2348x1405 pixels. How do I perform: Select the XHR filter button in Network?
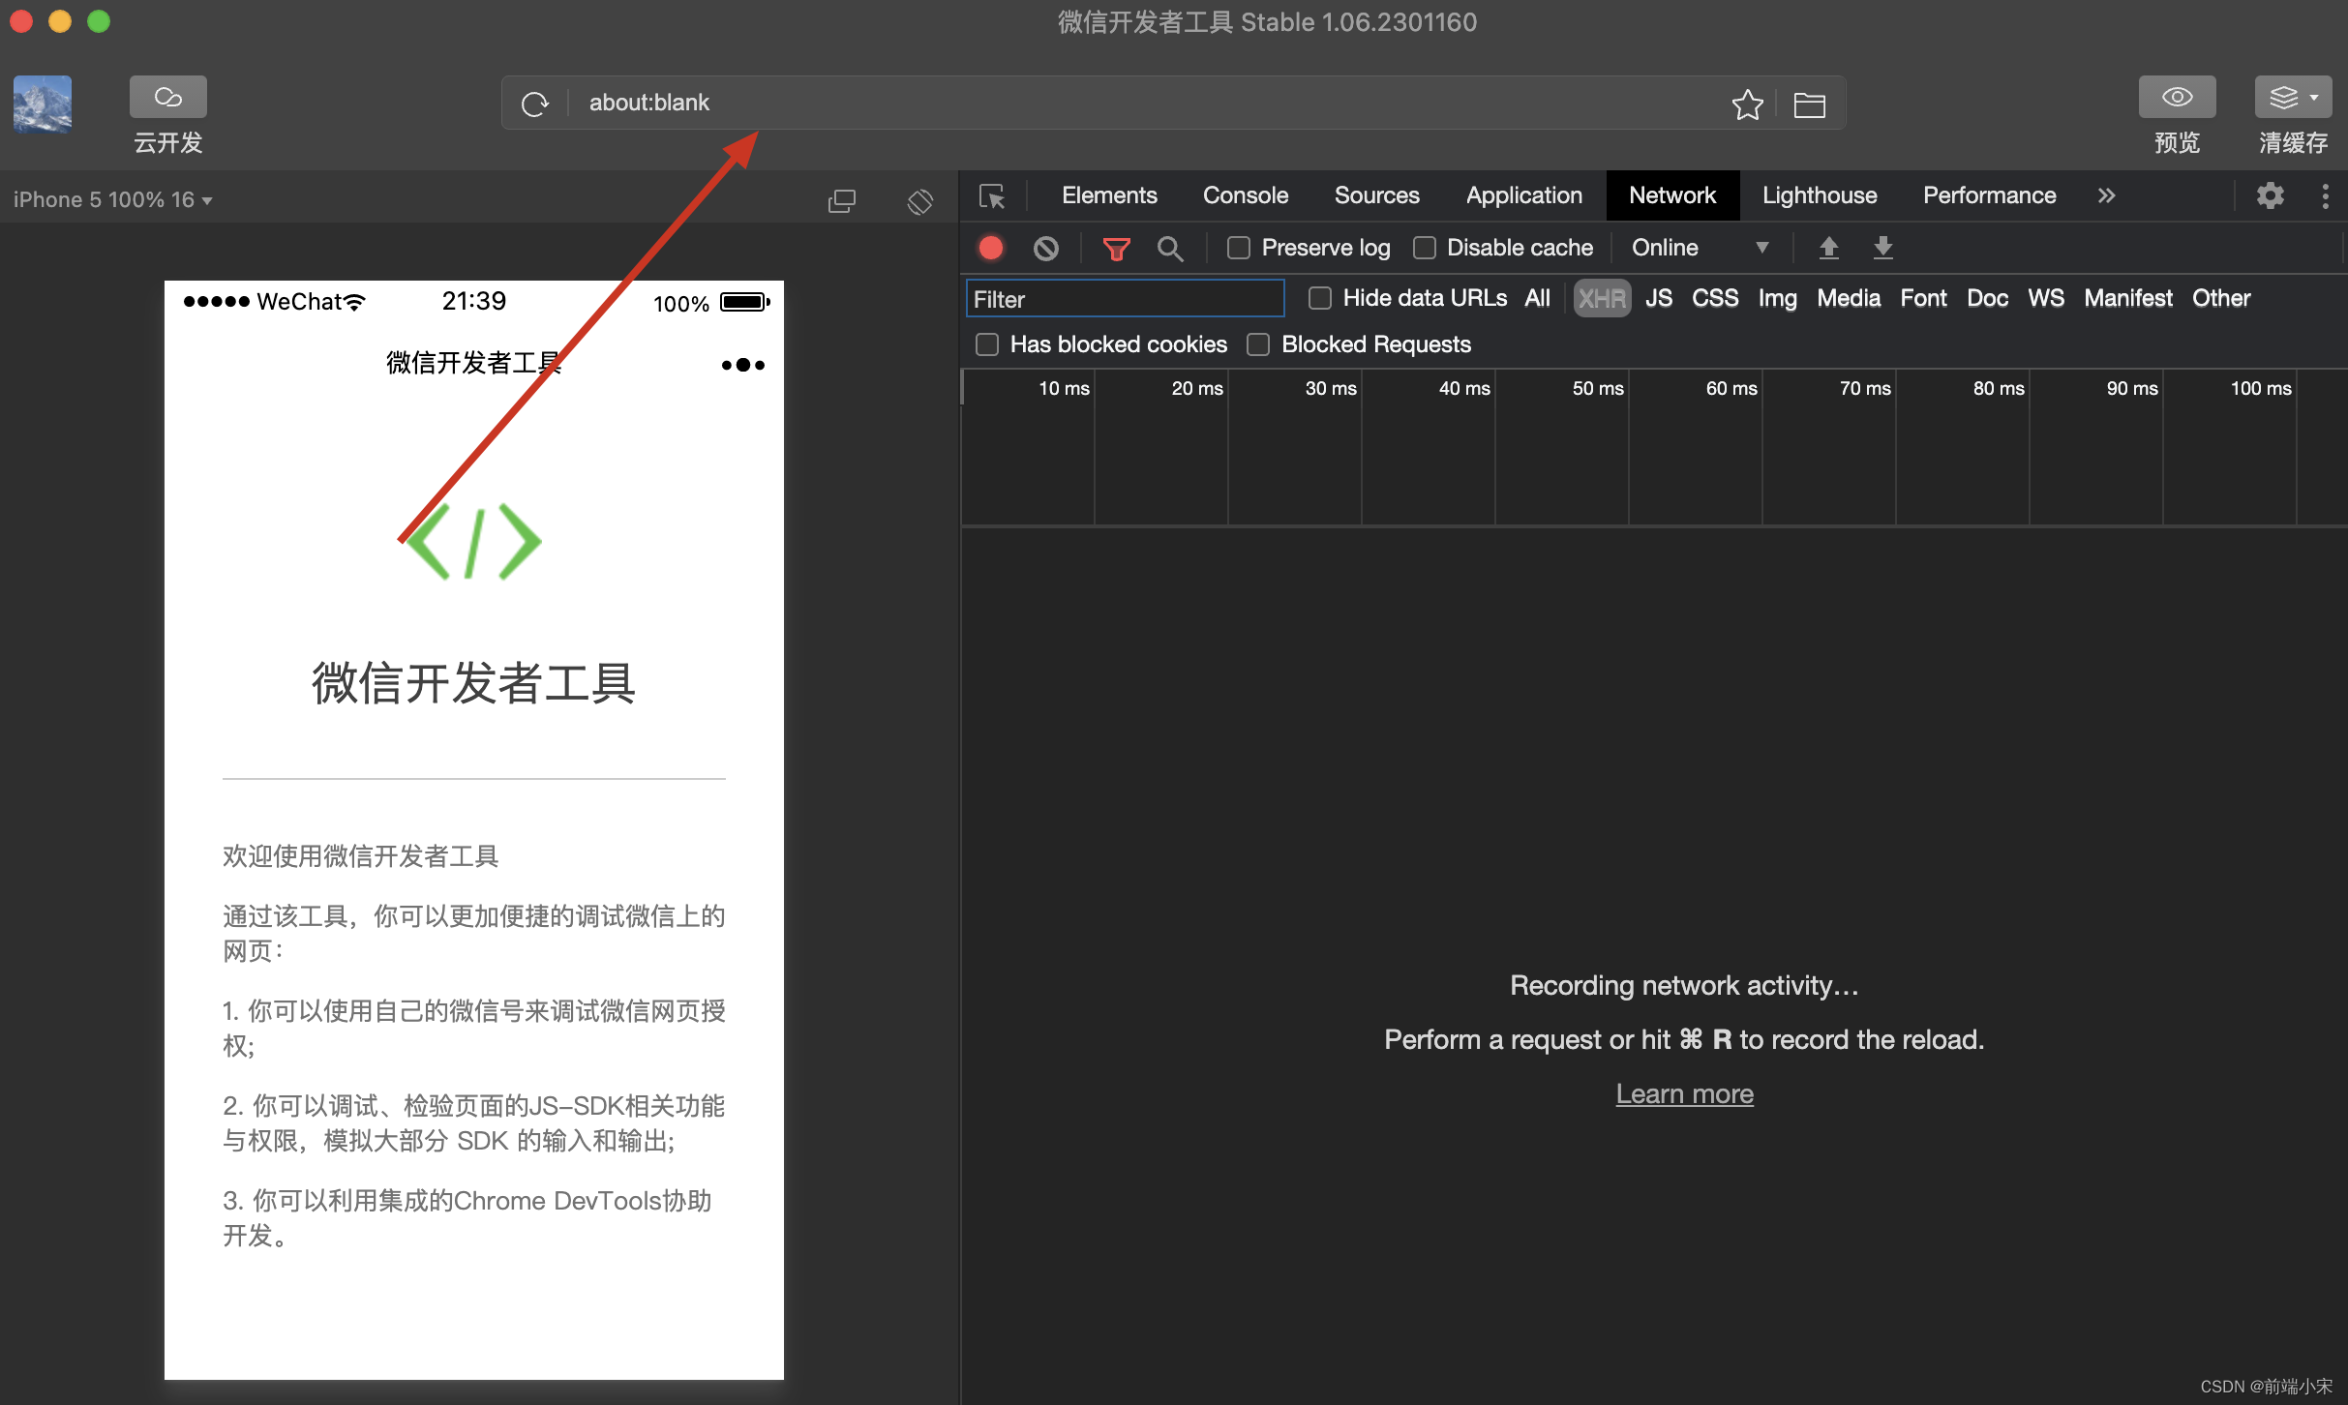[1599, 298]
